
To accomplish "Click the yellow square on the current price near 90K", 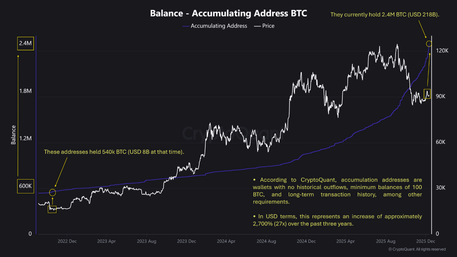I will [x=427, y=94].
